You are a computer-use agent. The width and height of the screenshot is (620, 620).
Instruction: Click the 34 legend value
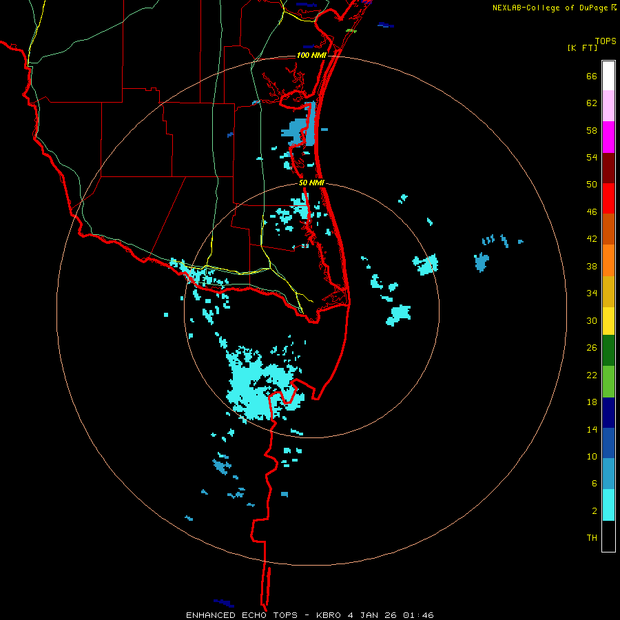click(x=592, y=293)
